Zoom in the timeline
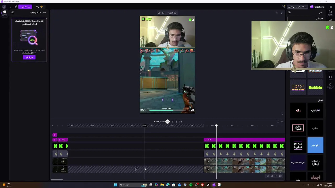The image size is (335, 188). coord(272,176)
